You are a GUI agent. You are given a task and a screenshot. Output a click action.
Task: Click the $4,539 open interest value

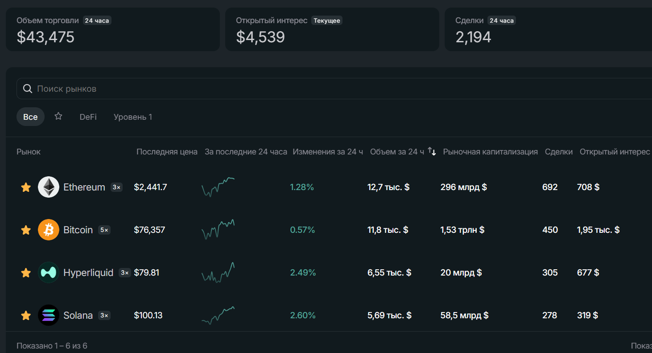click(260, 37)
